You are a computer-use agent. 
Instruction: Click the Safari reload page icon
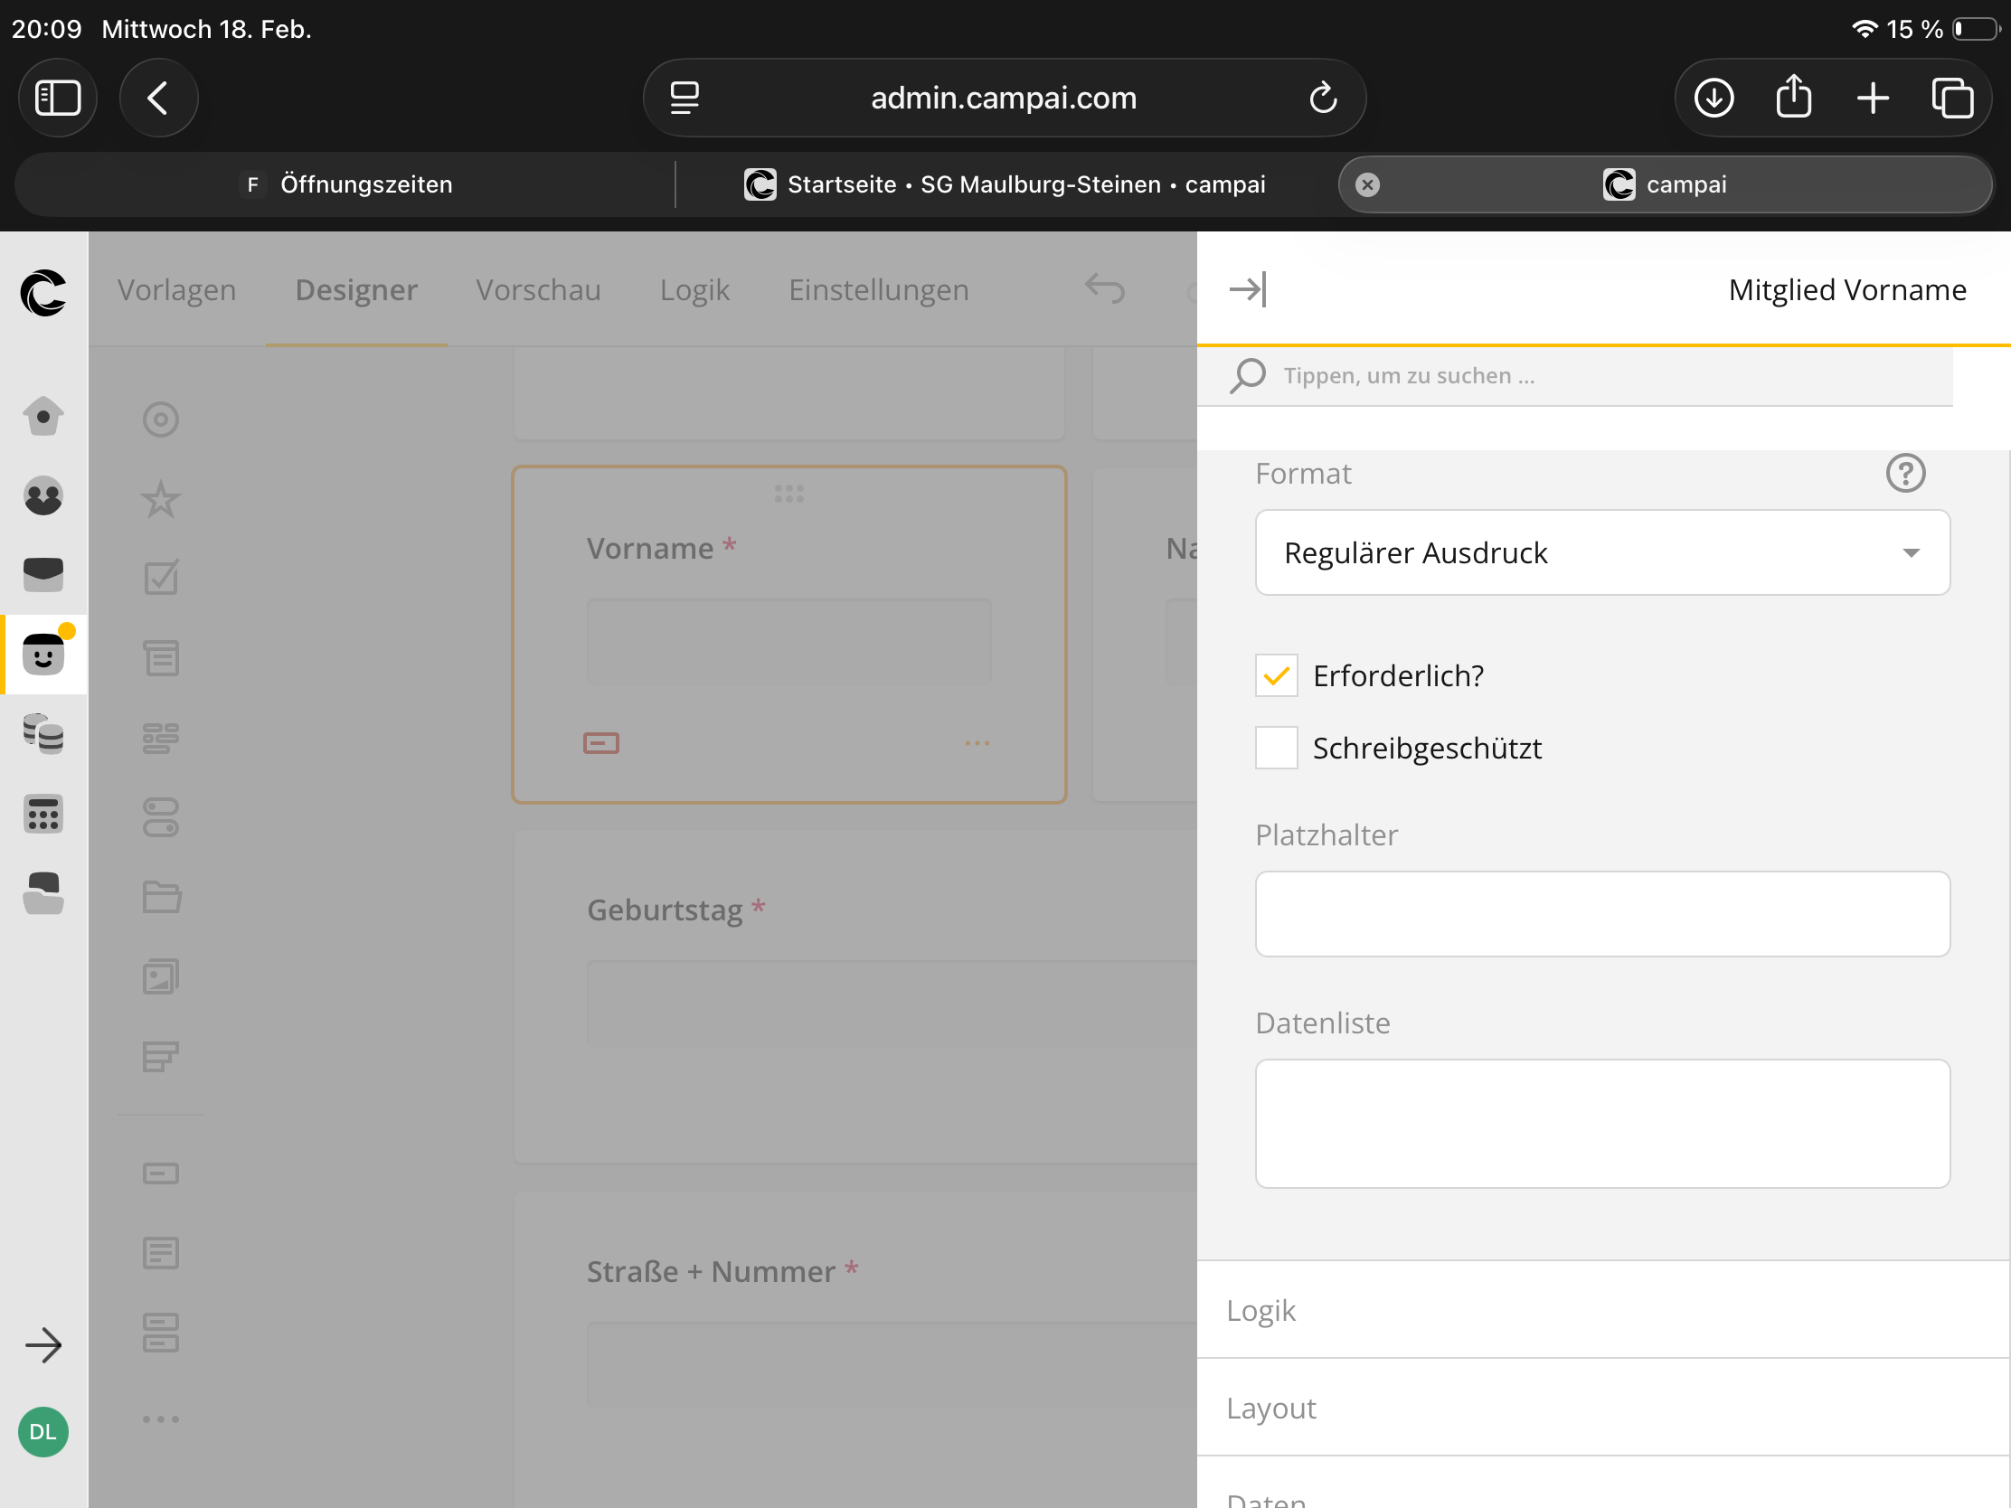coord(1323,99)
